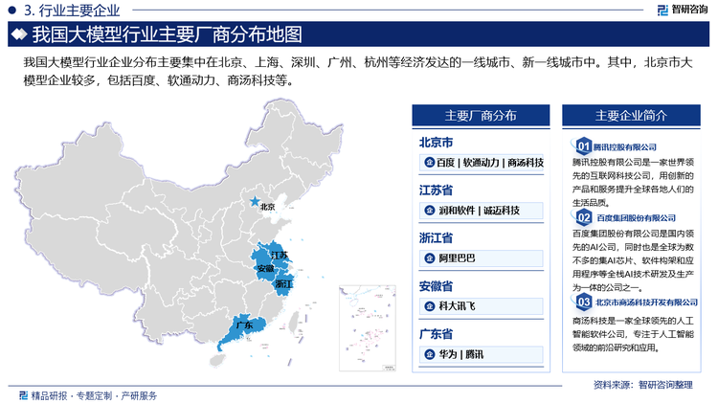Click the footer text 精品研报·专题定制·产研服务
Image resolution: width=718 pixels, height=403 pixels.
tap(94, 395)
